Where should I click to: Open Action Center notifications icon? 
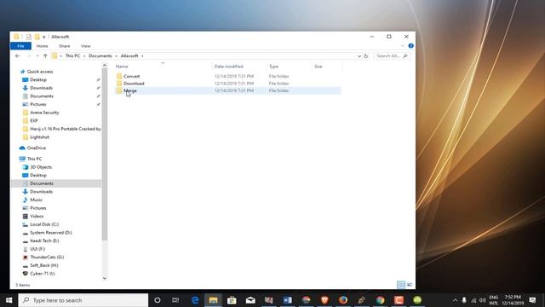coord(532,300)
